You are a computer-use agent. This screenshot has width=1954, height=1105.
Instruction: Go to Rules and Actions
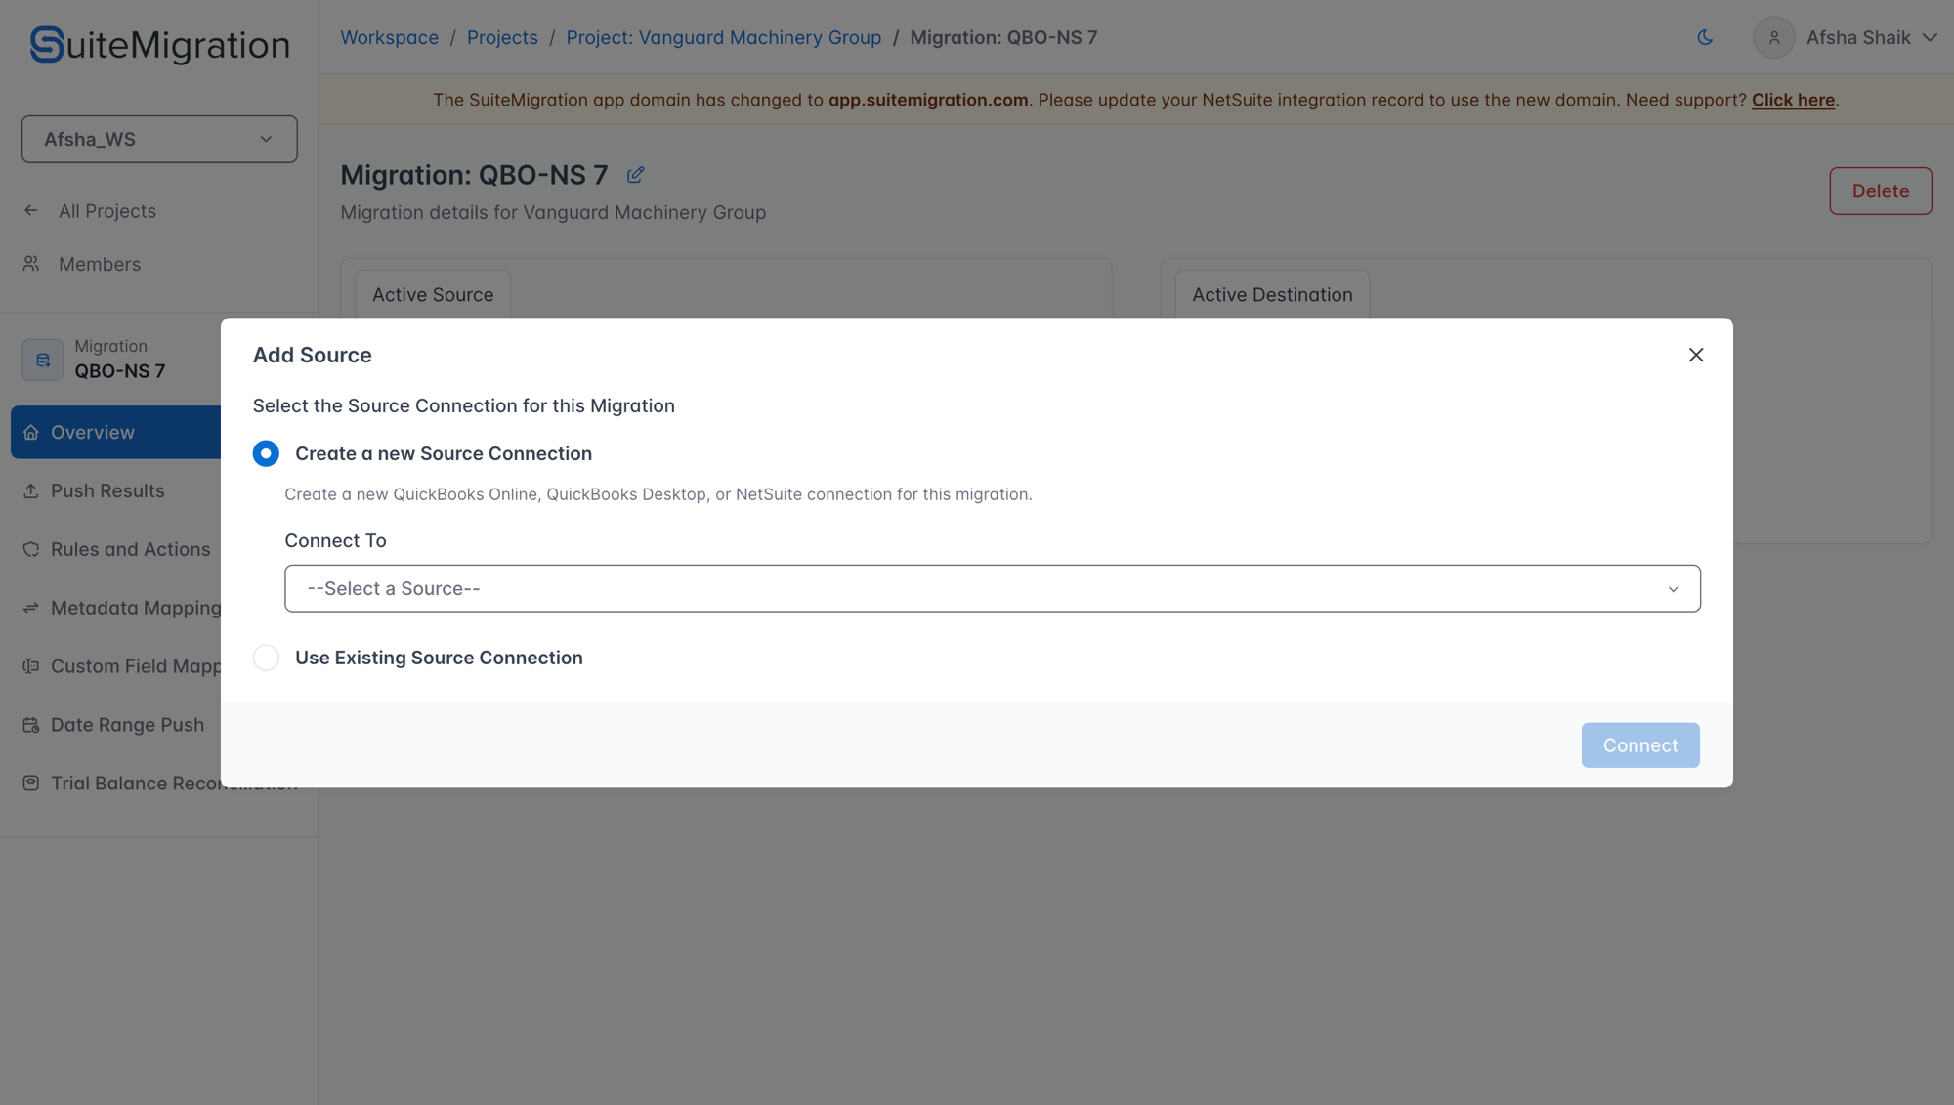coord(130,549)
